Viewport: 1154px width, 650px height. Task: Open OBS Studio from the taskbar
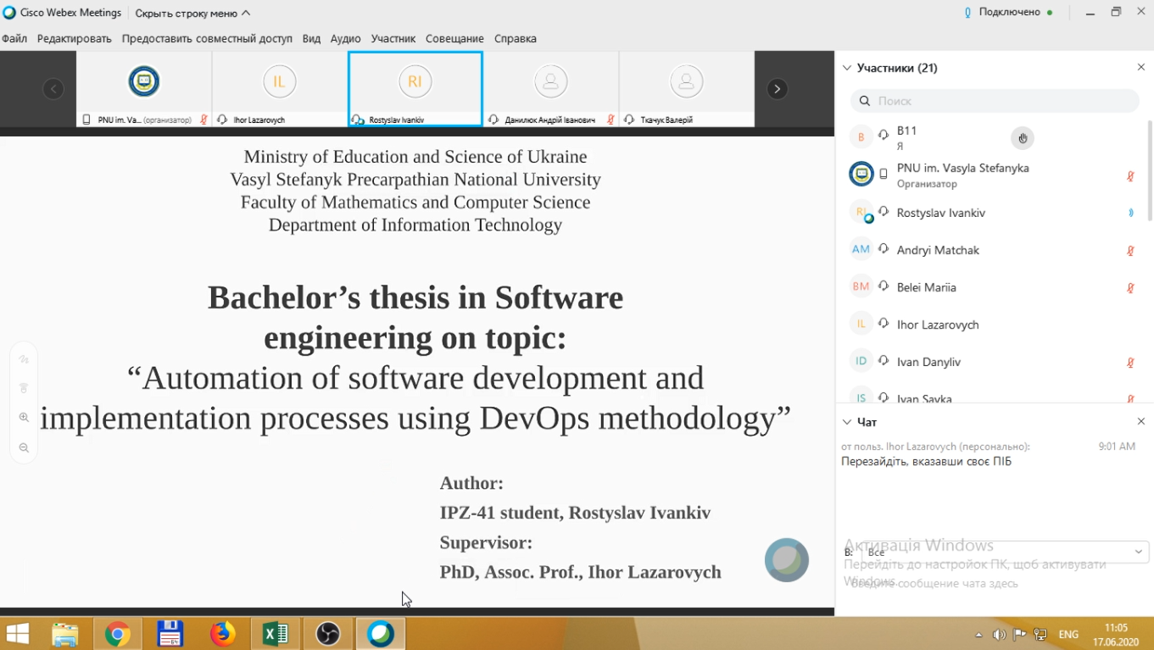[x=328, y=634]
